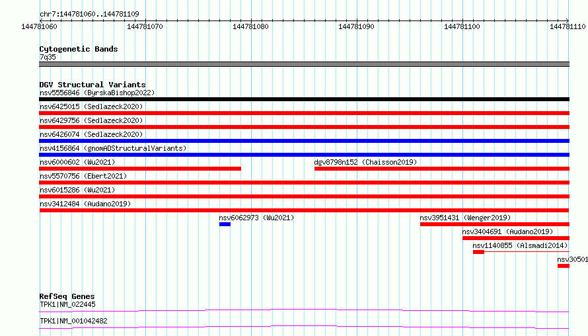Viewport: 588px width, 336px height.
Task: Click the red dgv8798n152 variant bar
Action: coord(442,169)
